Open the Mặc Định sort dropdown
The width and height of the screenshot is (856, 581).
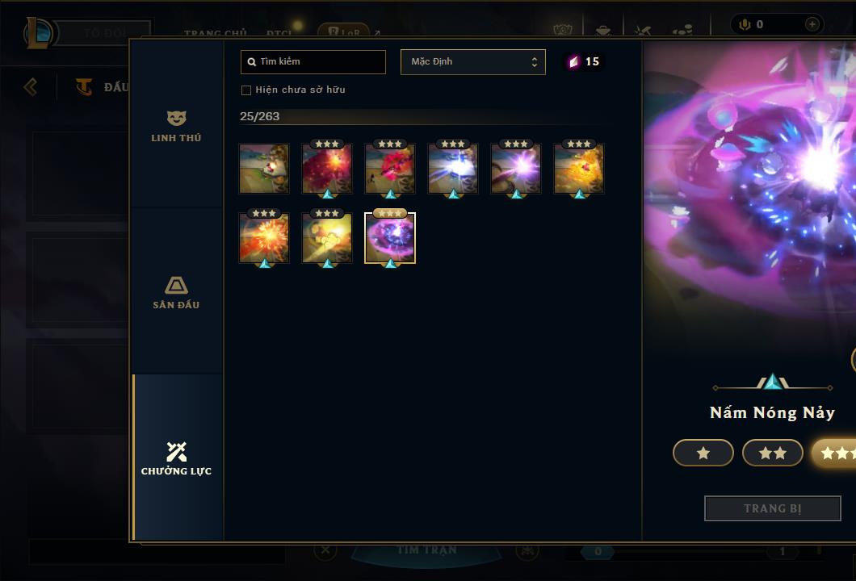pyautogui.click(x=472, y=61)
